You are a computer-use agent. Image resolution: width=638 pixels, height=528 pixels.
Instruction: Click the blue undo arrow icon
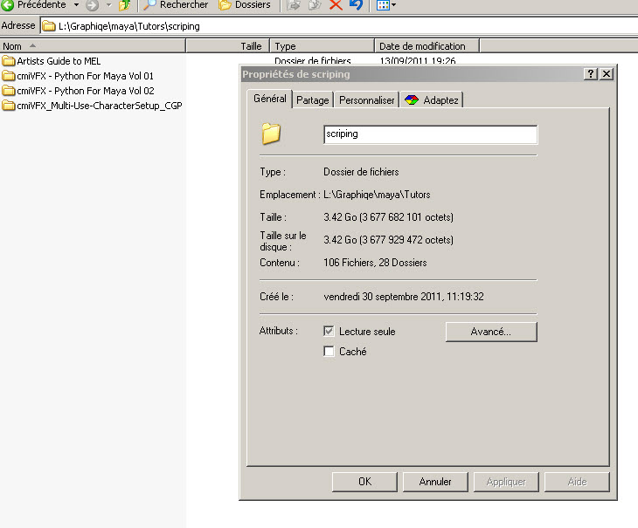(356, 5)
